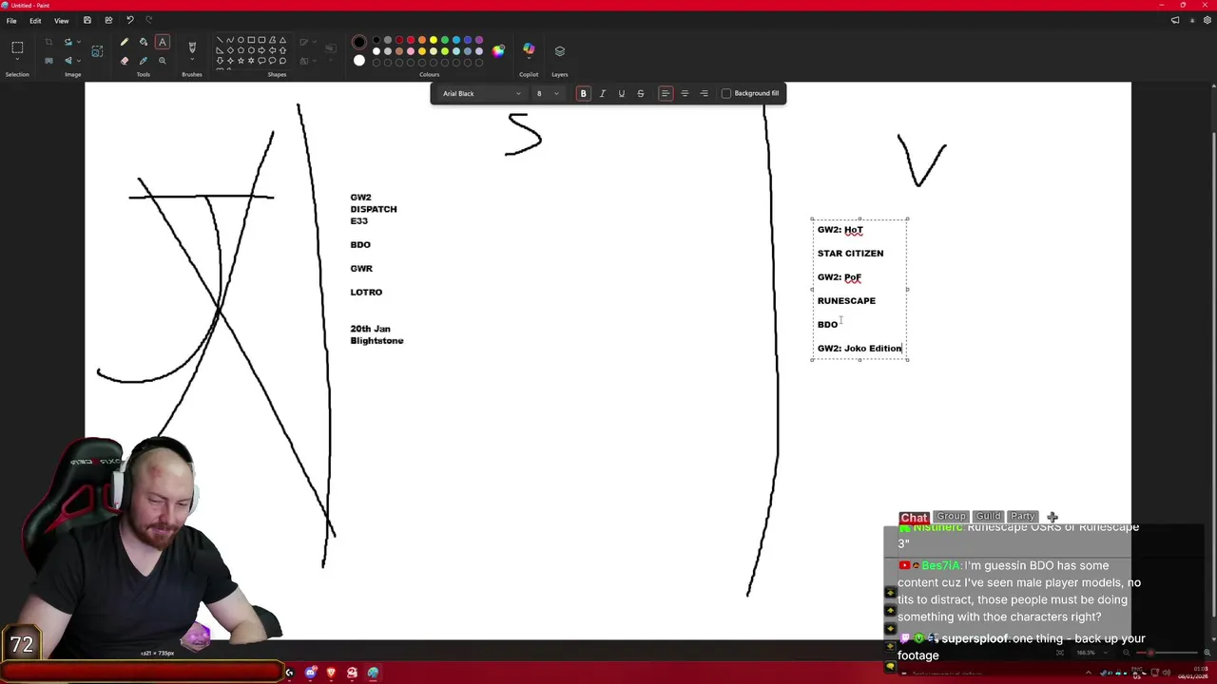Click the Save icon in title bar
Screen dimensions: 1217x684
tap(87, 20)
